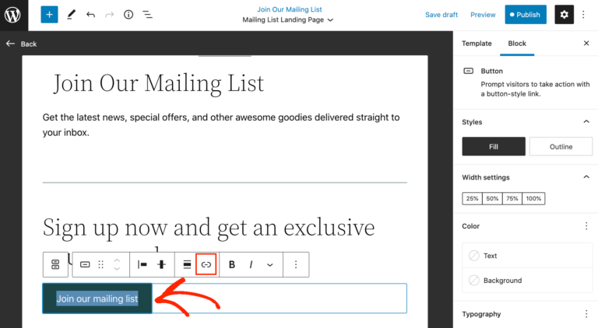598x328 pixels.
Task: Move block down with arrow
Action: [x=117, y=269]
